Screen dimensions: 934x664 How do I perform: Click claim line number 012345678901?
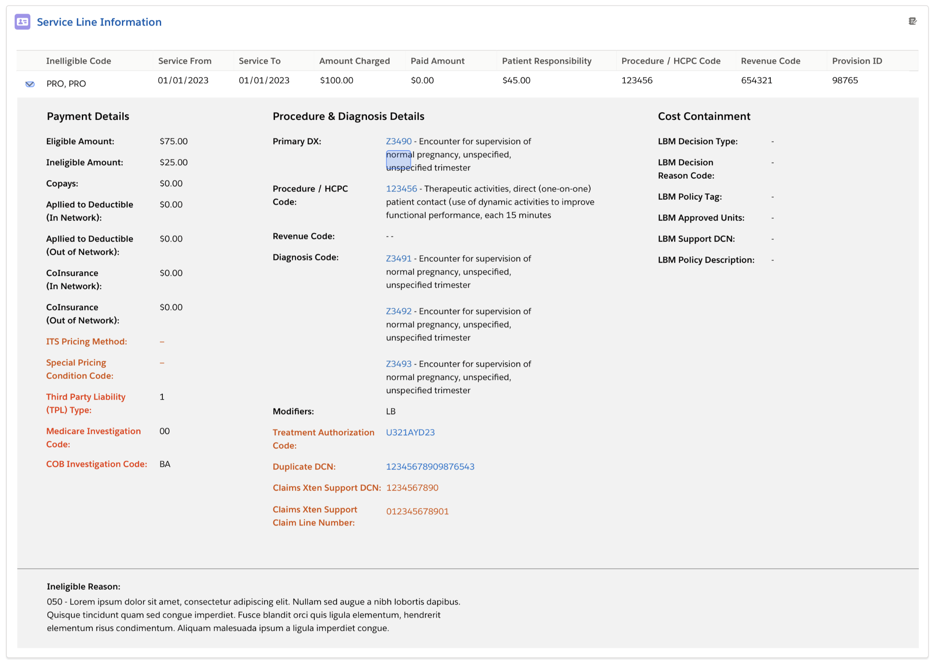[417, 511]
